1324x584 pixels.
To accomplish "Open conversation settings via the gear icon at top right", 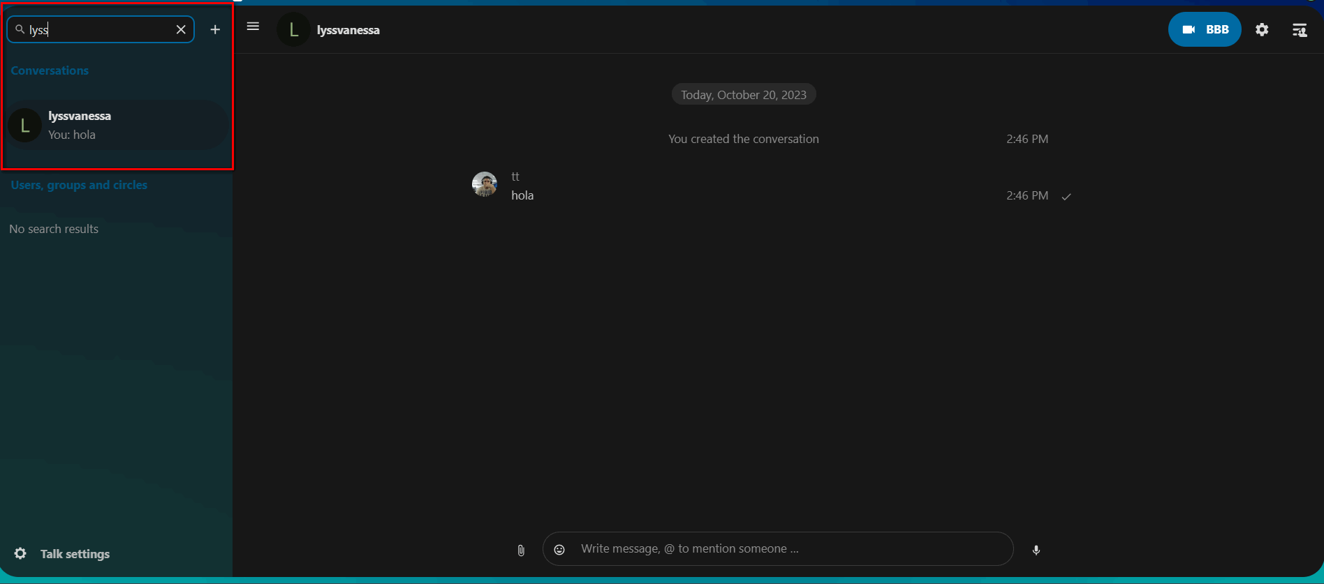I will click(1262, 29).
